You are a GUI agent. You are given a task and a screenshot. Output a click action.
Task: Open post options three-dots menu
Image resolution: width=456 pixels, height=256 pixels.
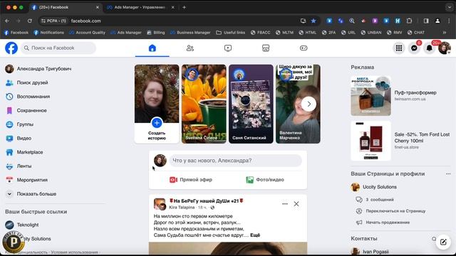[285, 204]
